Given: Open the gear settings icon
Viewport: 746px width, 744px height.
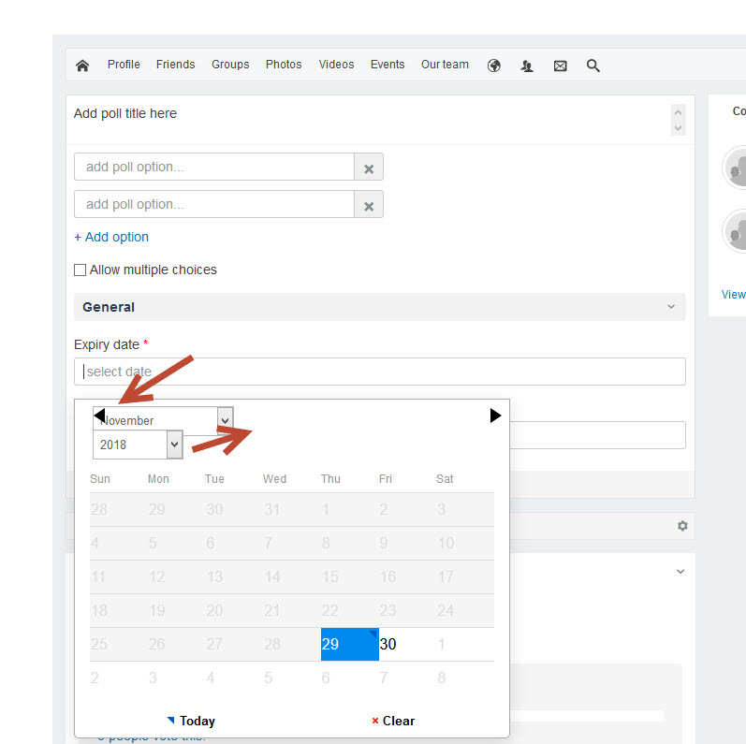Looking at the screenshot, I should [682, 526].
